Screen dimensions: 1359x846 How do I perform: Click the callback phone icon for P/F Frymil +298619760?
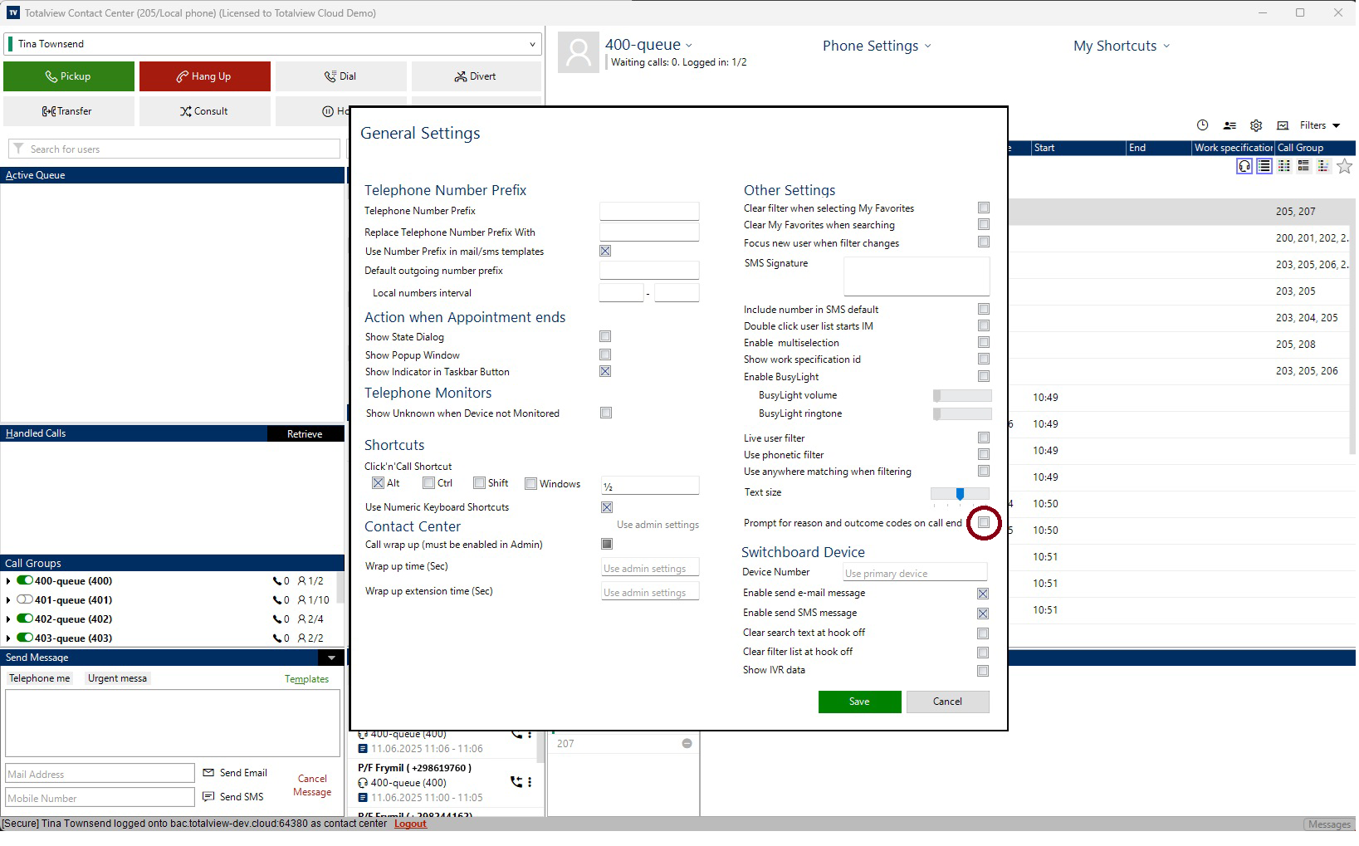(516, 782)
